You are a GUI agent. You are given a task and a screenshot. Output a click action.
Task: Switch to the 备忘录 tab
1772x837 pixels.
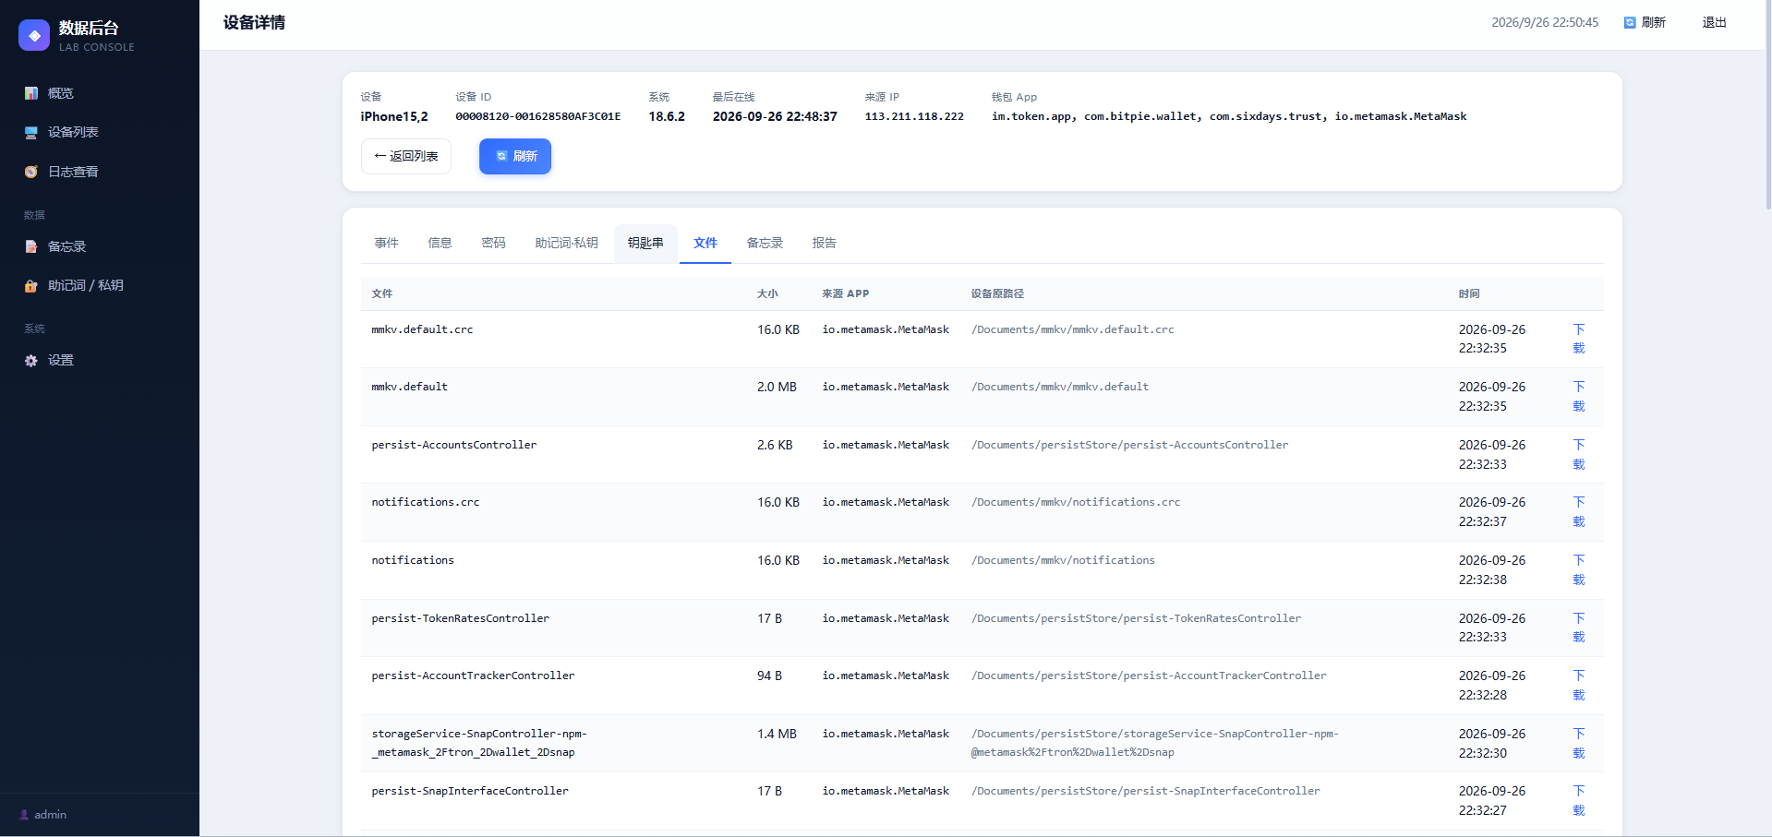[x=765, y=243]
